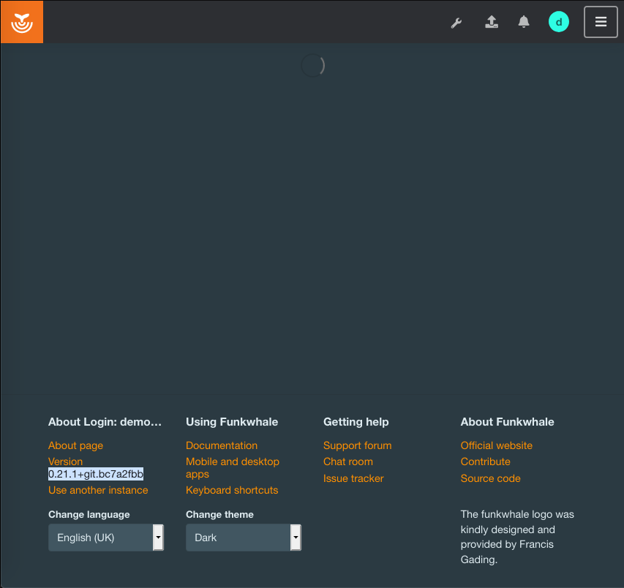Open the upload content icon
The width and height of the screenshot is (624, 588).
(492, 22)
